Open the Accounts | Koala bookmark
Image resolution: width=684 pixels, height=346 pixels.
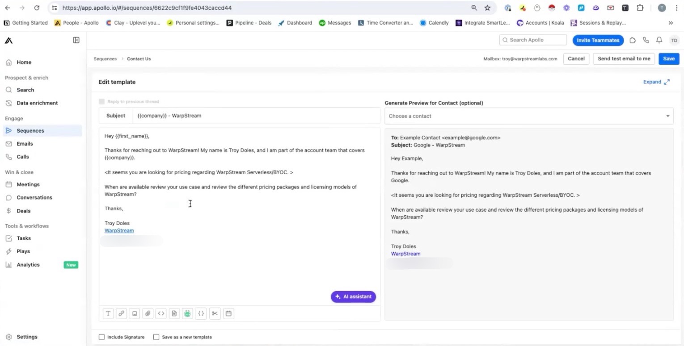540,23
